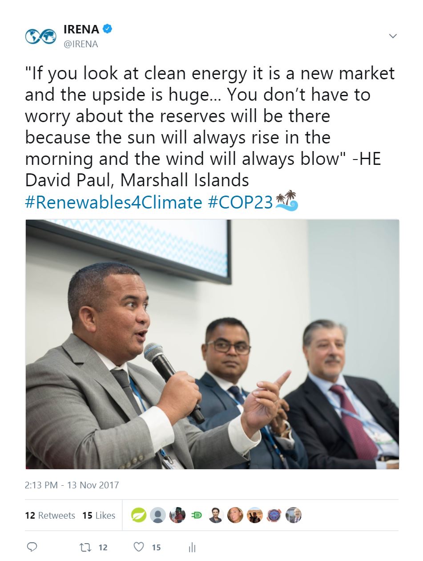Click the @IRENA handle
This screenshot has height=561, width=423.
[x=81, y=44]
